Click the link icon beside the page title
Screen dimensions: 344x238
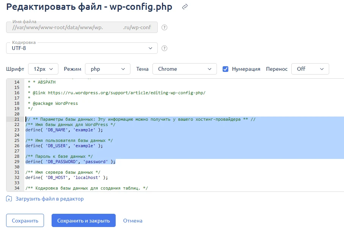click(x=185, y=7)
